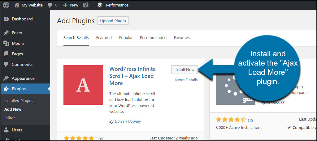
Task: Open WordPress Infinite Scroll – Ajax Load More title
Action: point(132,76)
